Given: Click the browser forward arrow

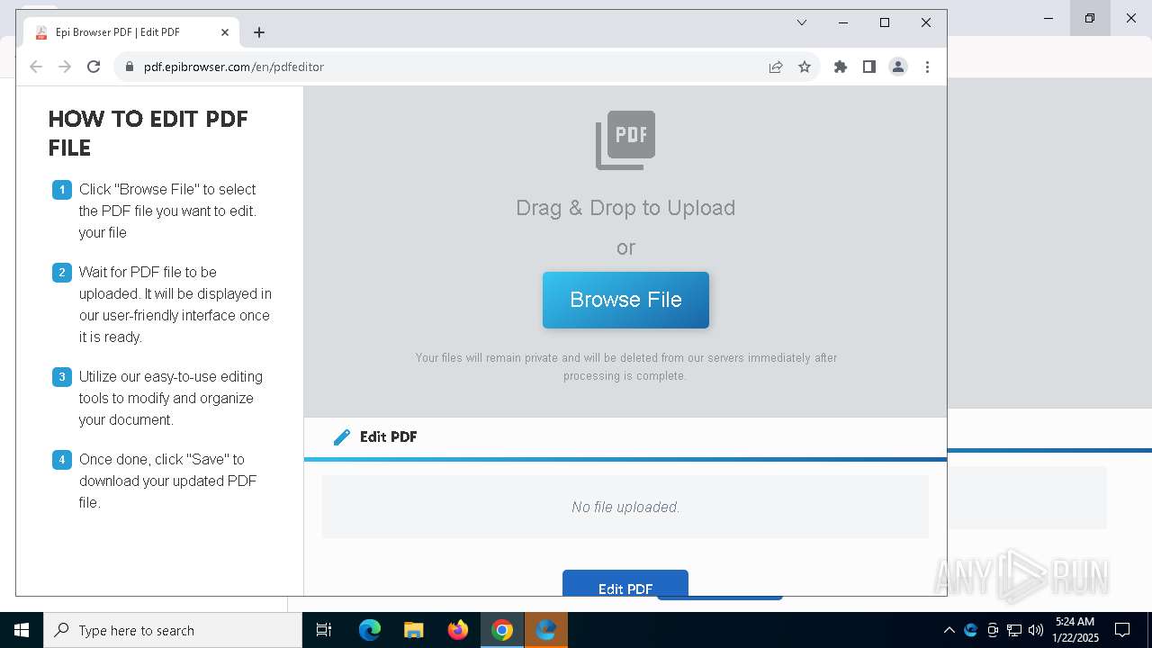Looking at the screenshot, I should tap(65, 67).
